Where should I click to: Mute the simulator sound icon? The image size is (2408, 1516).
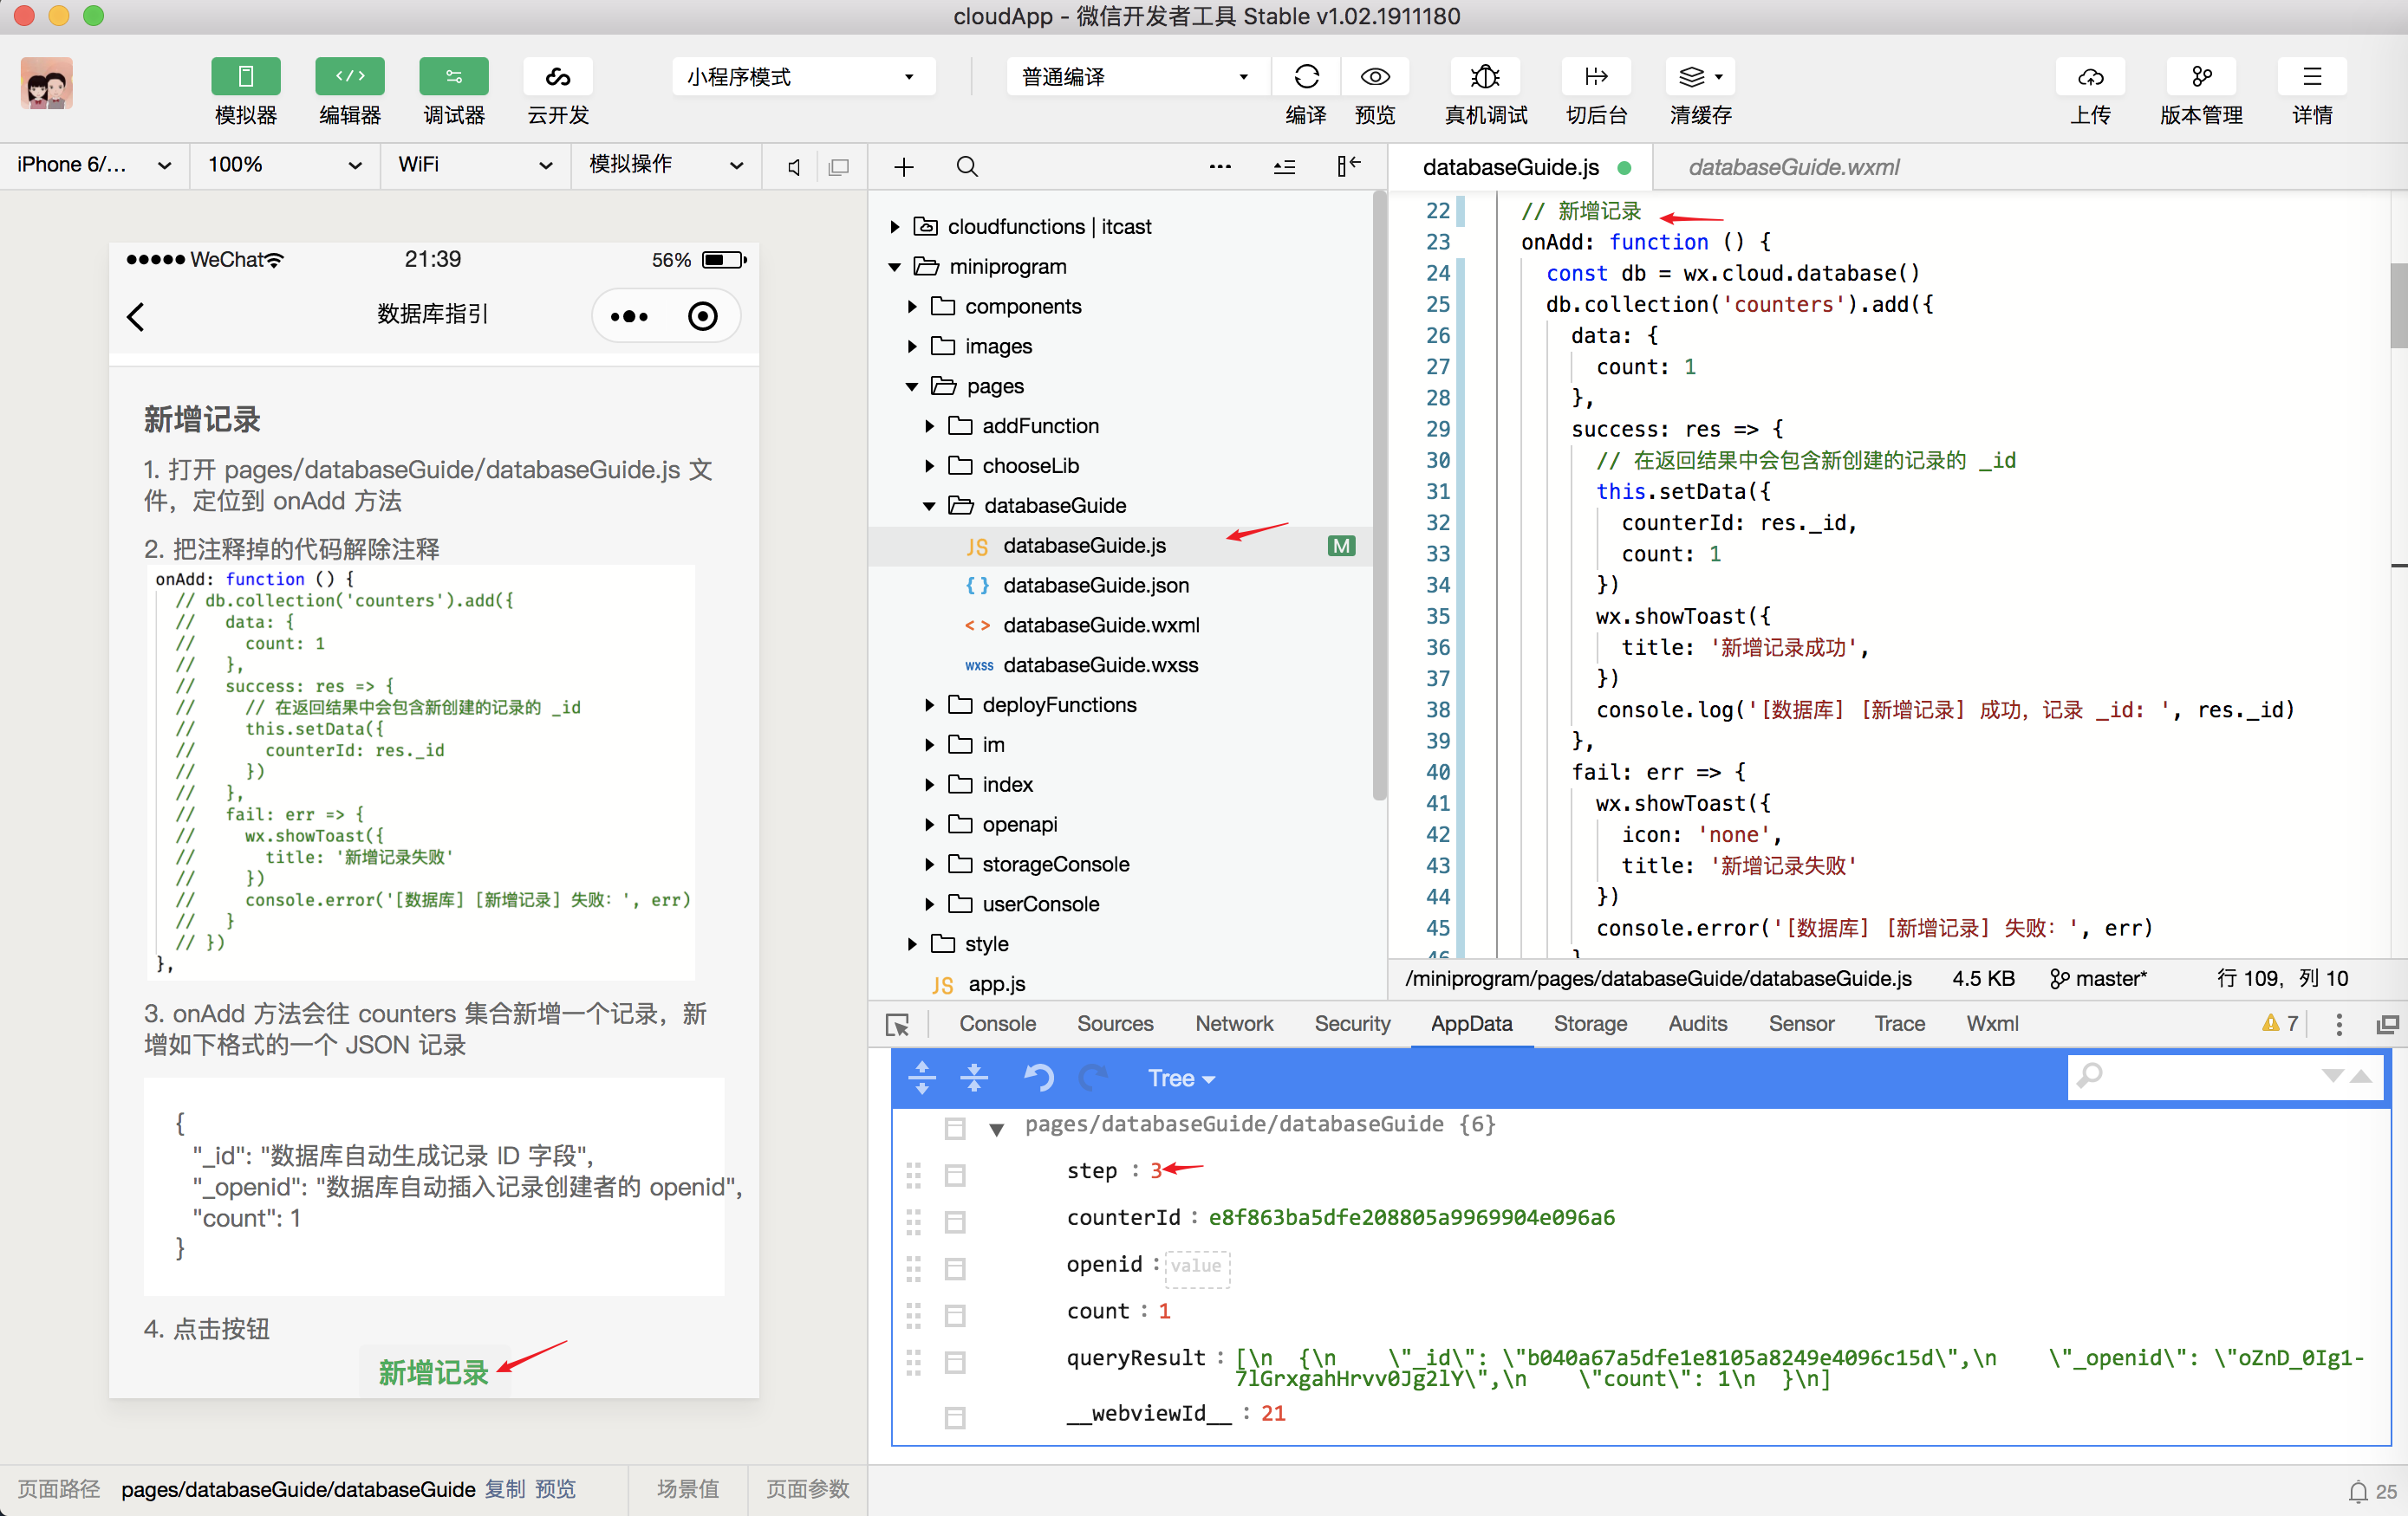coord(794,167)
